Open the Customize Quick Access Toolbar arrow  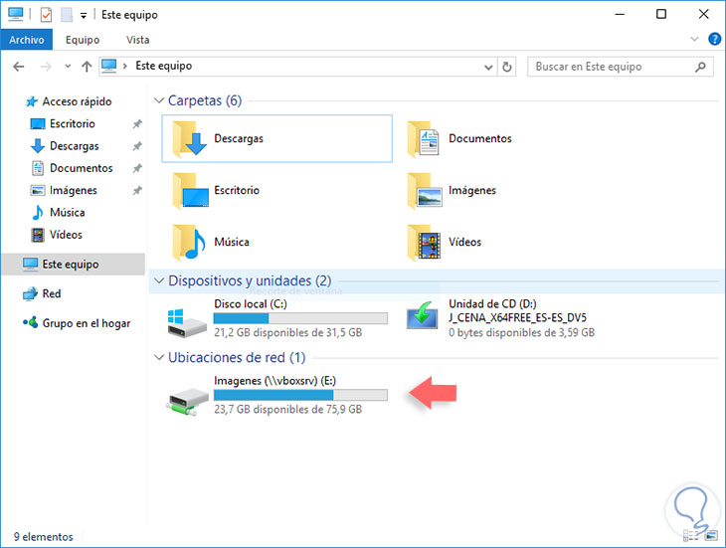coord(84,16)
